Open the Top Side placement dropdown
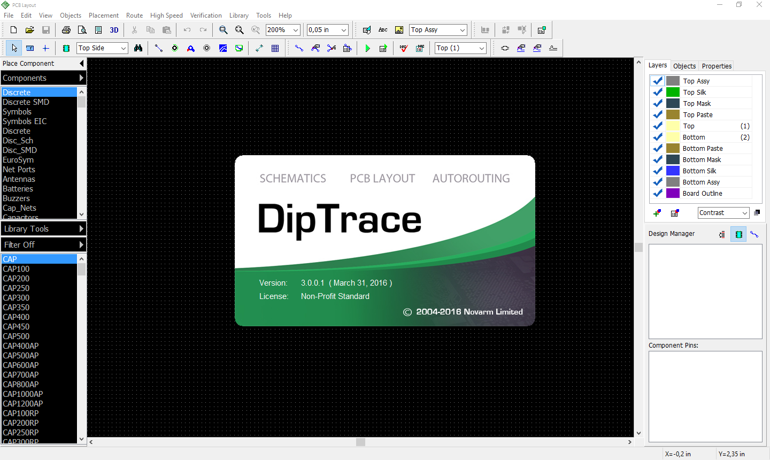 [124, 48]
